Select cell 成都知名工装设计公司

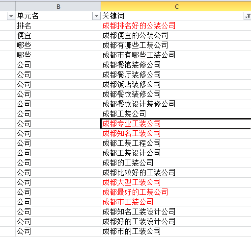coord(176,212)
